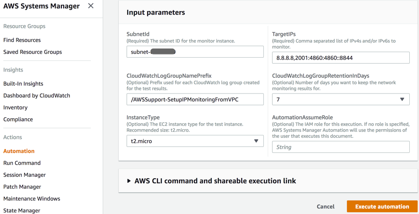Open Patch Manager

click(x=22, y=187)
